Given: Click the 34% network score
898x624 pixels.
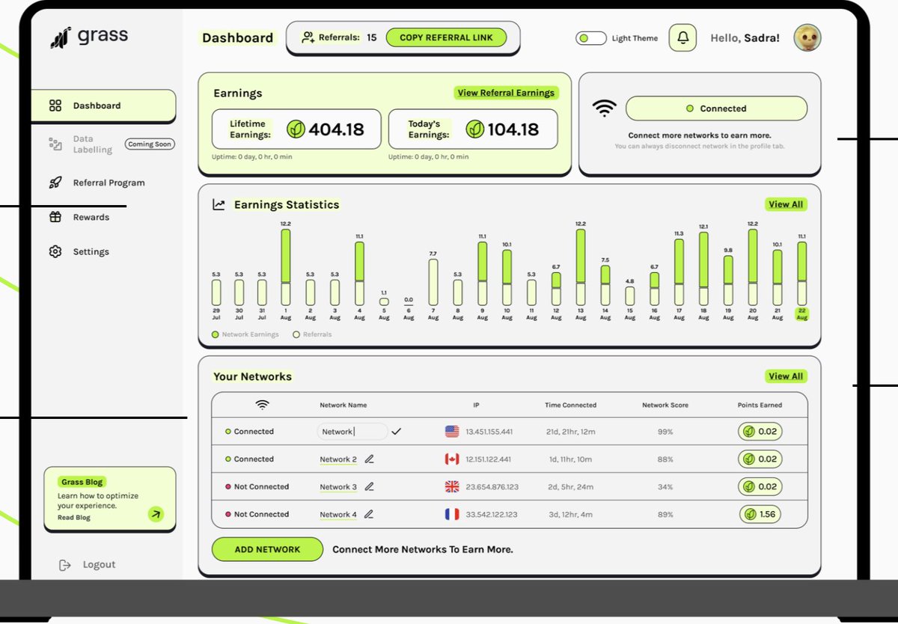Looking at the screenshot, I should 665,487.
